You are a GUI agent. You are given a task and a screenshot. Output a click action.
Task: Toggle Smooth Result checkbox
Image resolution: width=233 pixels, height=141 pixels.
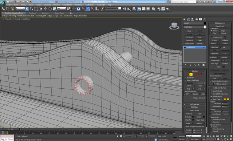click(211, 91)
